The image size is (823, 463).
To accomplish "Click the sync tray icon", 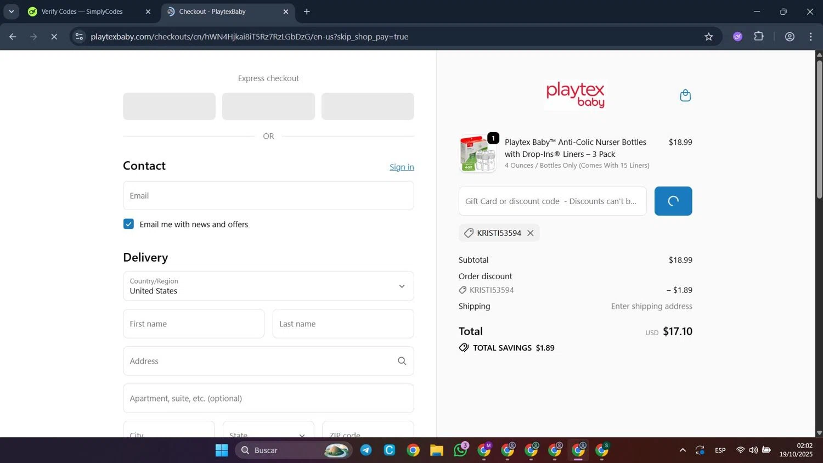I will 700,450.
